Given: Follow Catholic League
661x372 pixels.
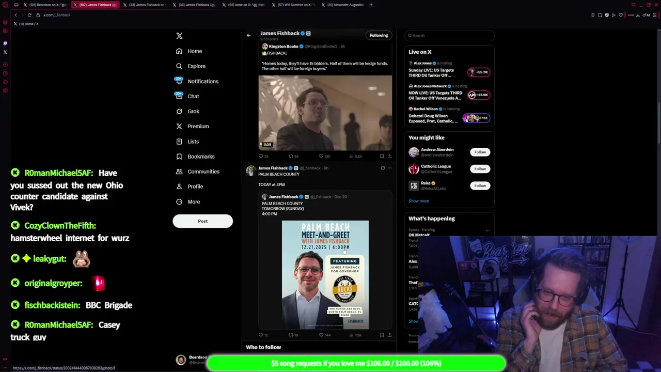Looking at the screenshot, I should 480,169.
